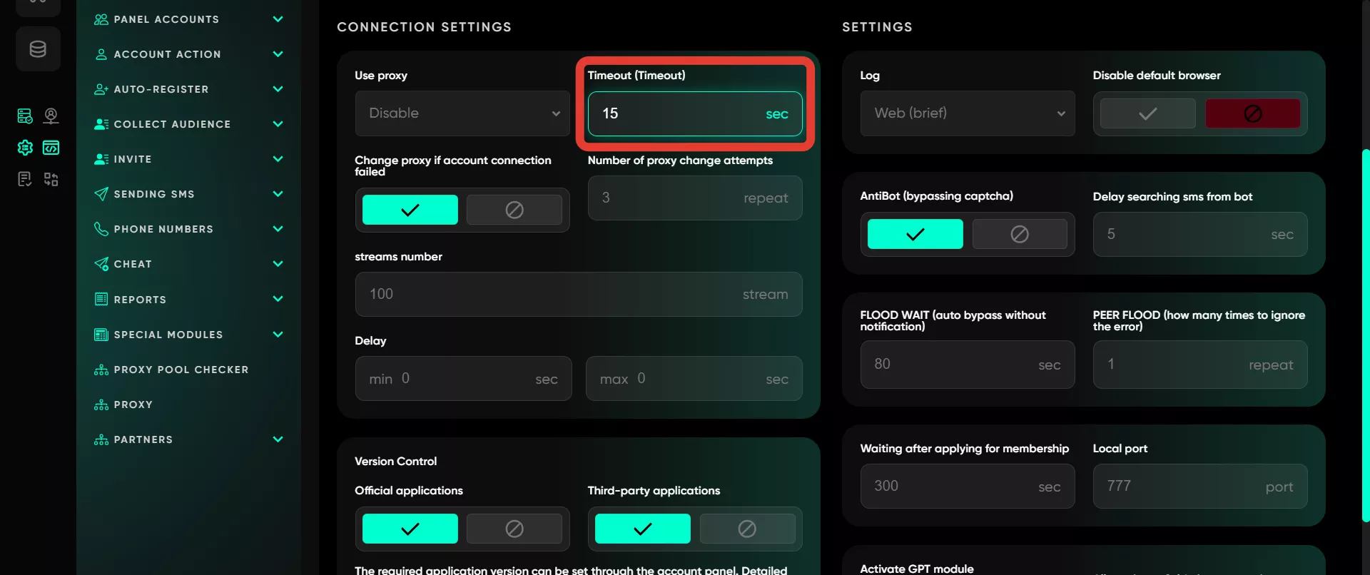Open the settings gear icon in left rail
Screen dimensions: 1370x575
click(x=25, y=148)
